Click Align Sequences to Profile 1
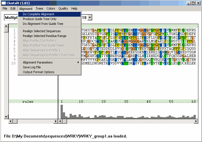The image size is (202, 142). click(50, 50)
